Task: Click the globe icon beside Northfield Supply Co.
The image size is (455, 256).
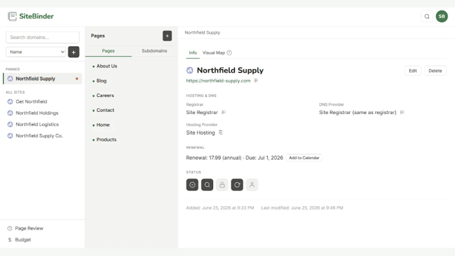Action: [10, 136]
